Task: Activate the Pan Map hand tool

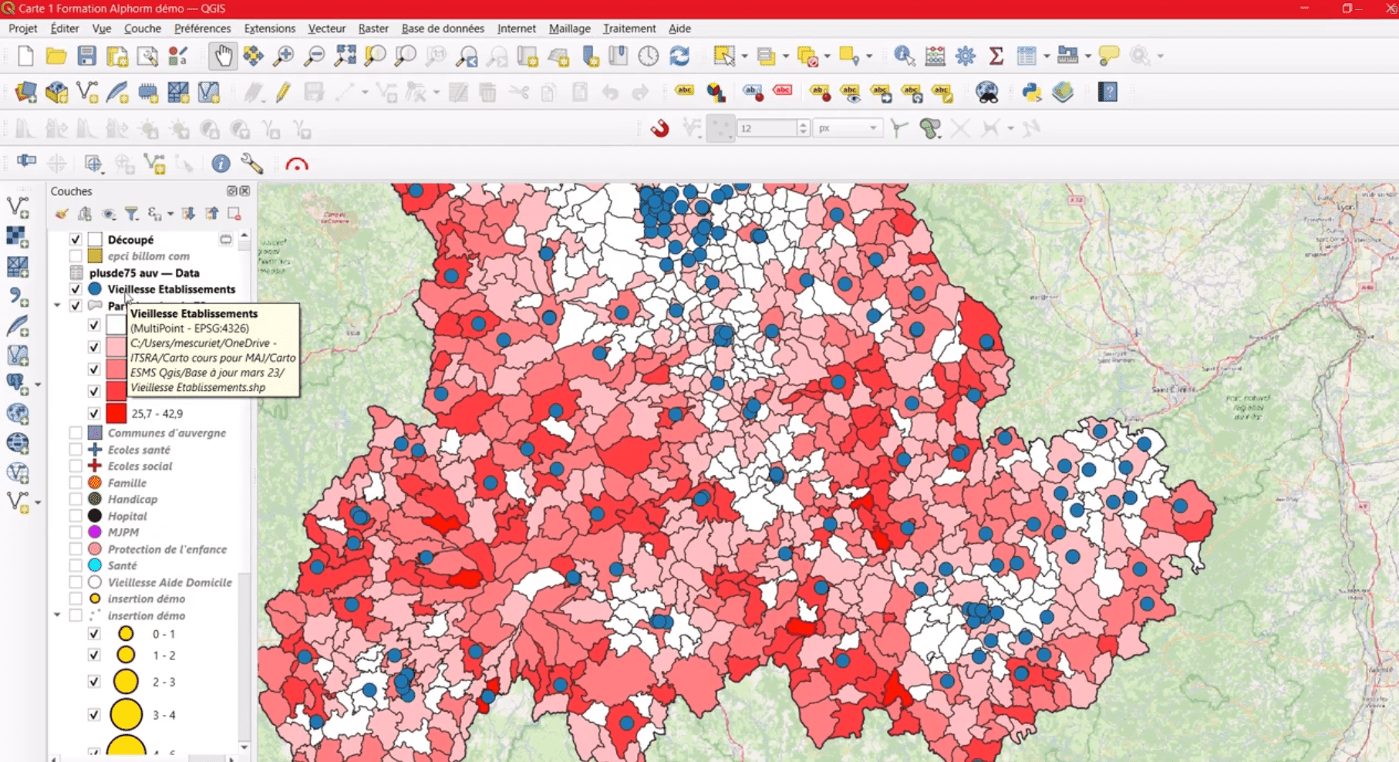Action: point(223,56)
